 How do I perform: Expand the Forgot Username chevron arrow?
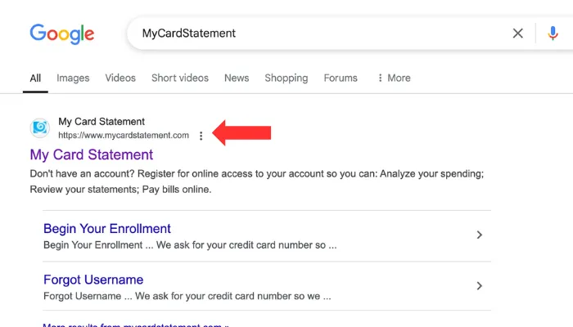point(480,286)
